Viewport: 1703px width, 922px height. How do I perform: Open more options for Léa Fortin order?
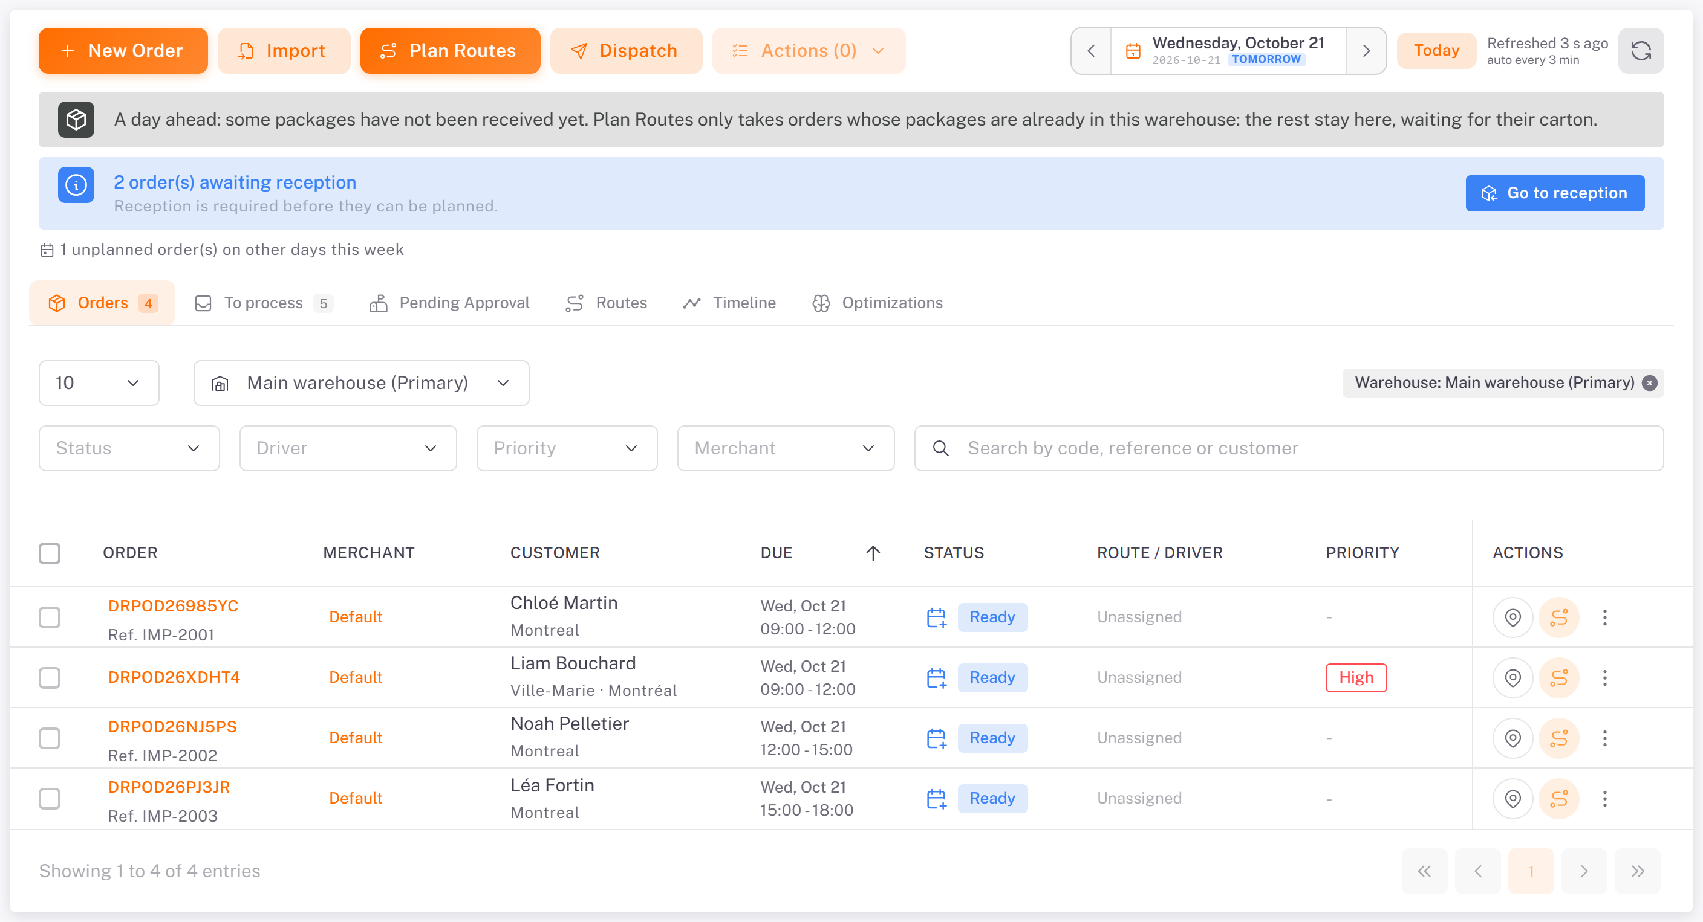tap(1604, 799)
